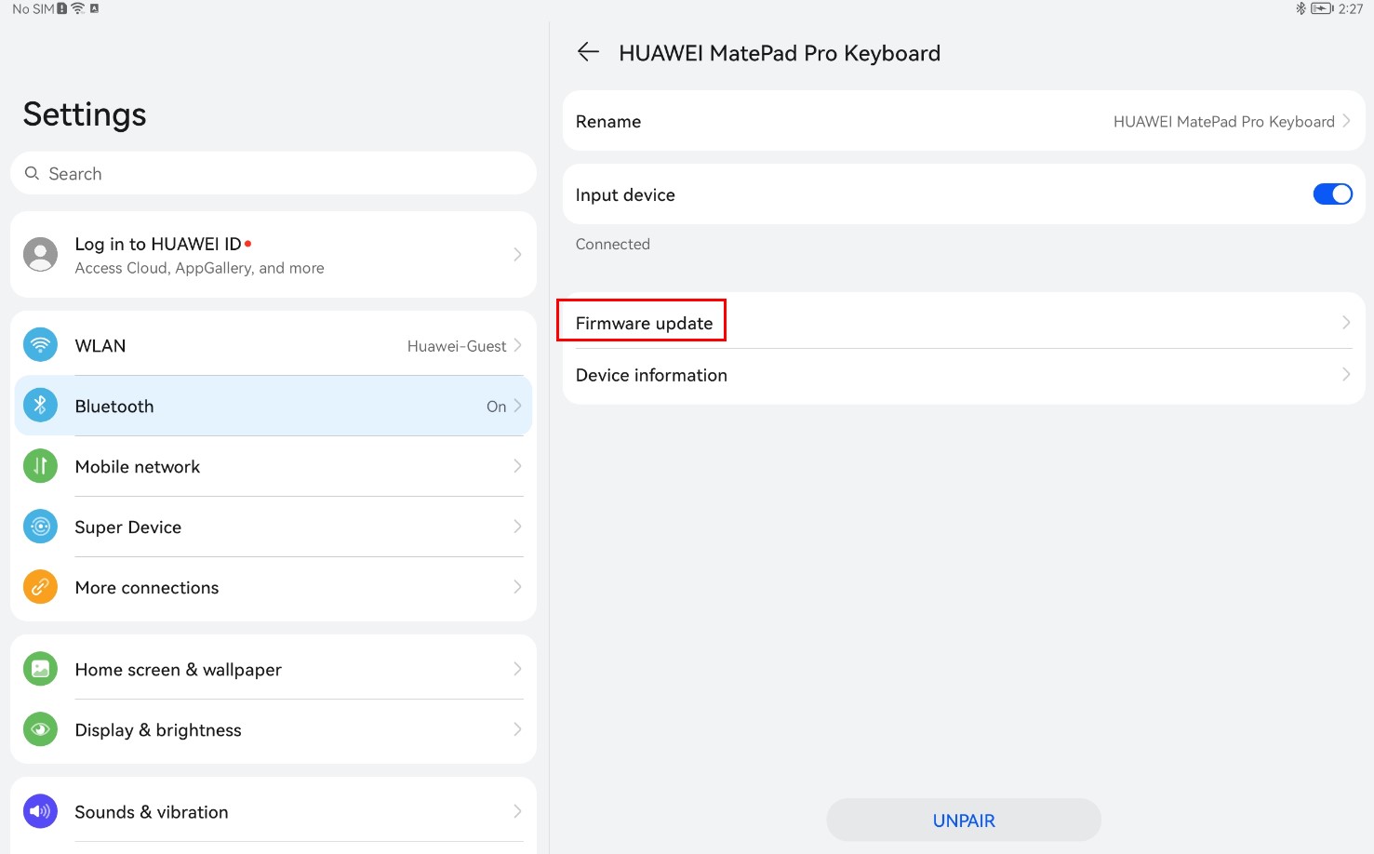The height and width of the screenshot is (854, 1374).
Task: Click the Huawei-Guest network name
Action: pos(457,346)
